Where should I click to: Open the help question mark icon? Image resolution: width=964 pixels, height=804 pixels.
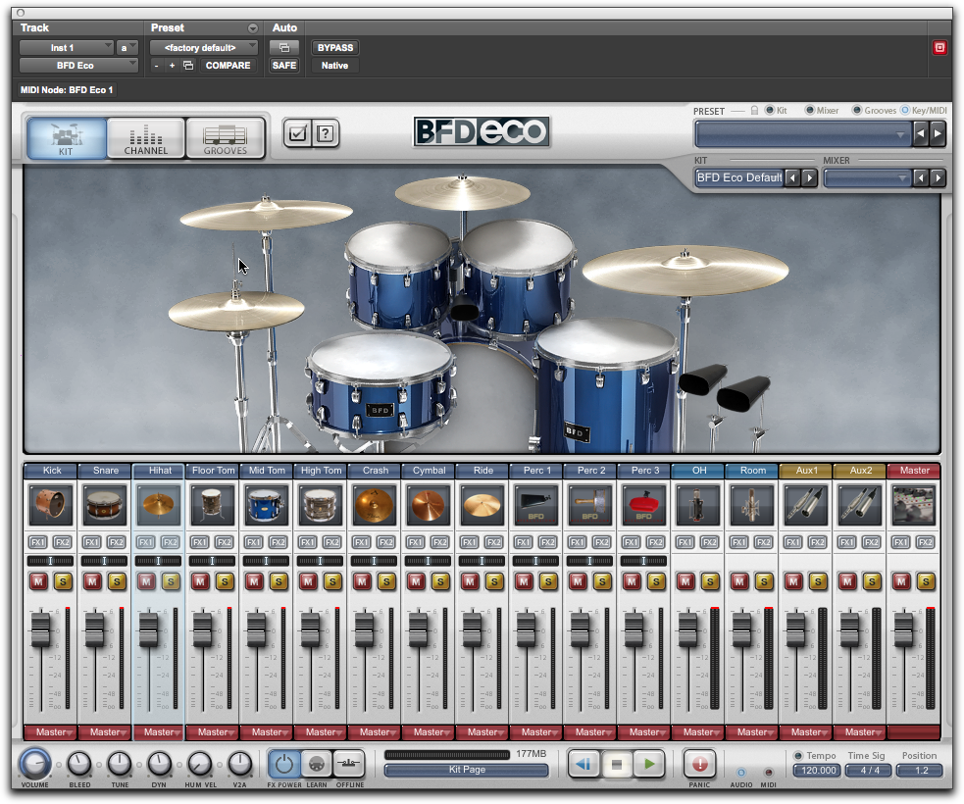[326, 132]
